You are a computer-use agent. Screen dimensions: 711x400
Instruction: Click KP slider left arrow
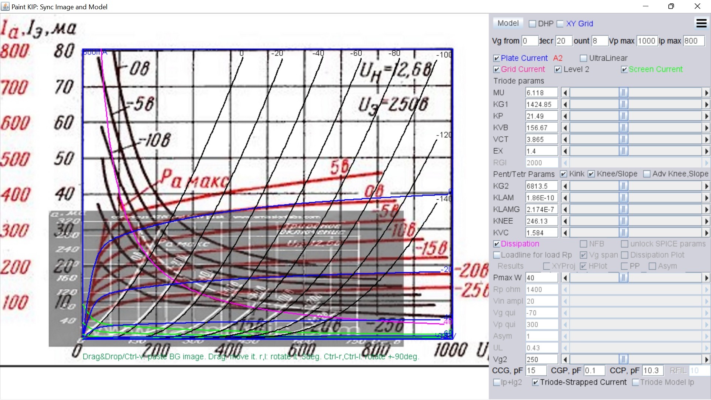tap(565, 116)
